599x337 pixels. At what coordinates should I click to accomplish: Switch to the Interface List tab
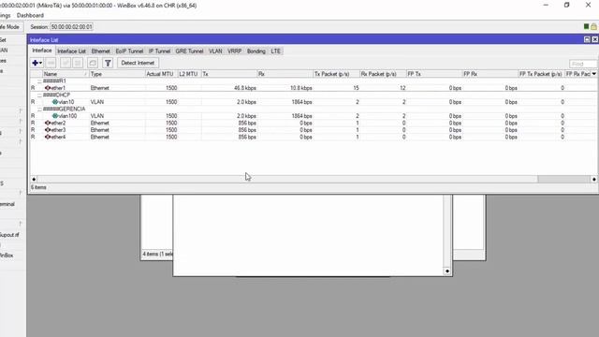pyautogui.click(x=71, y=51)
